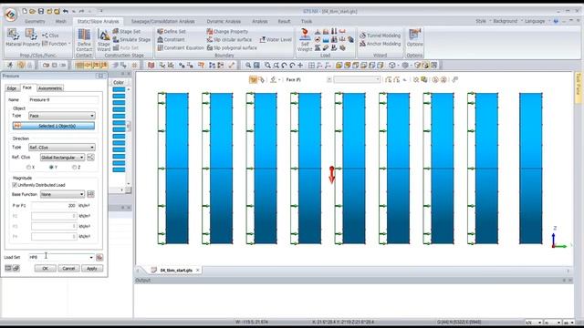The image size is (584, 328).
Task: Select Slip polygonal surface tool
Action: tap(232, 47)
